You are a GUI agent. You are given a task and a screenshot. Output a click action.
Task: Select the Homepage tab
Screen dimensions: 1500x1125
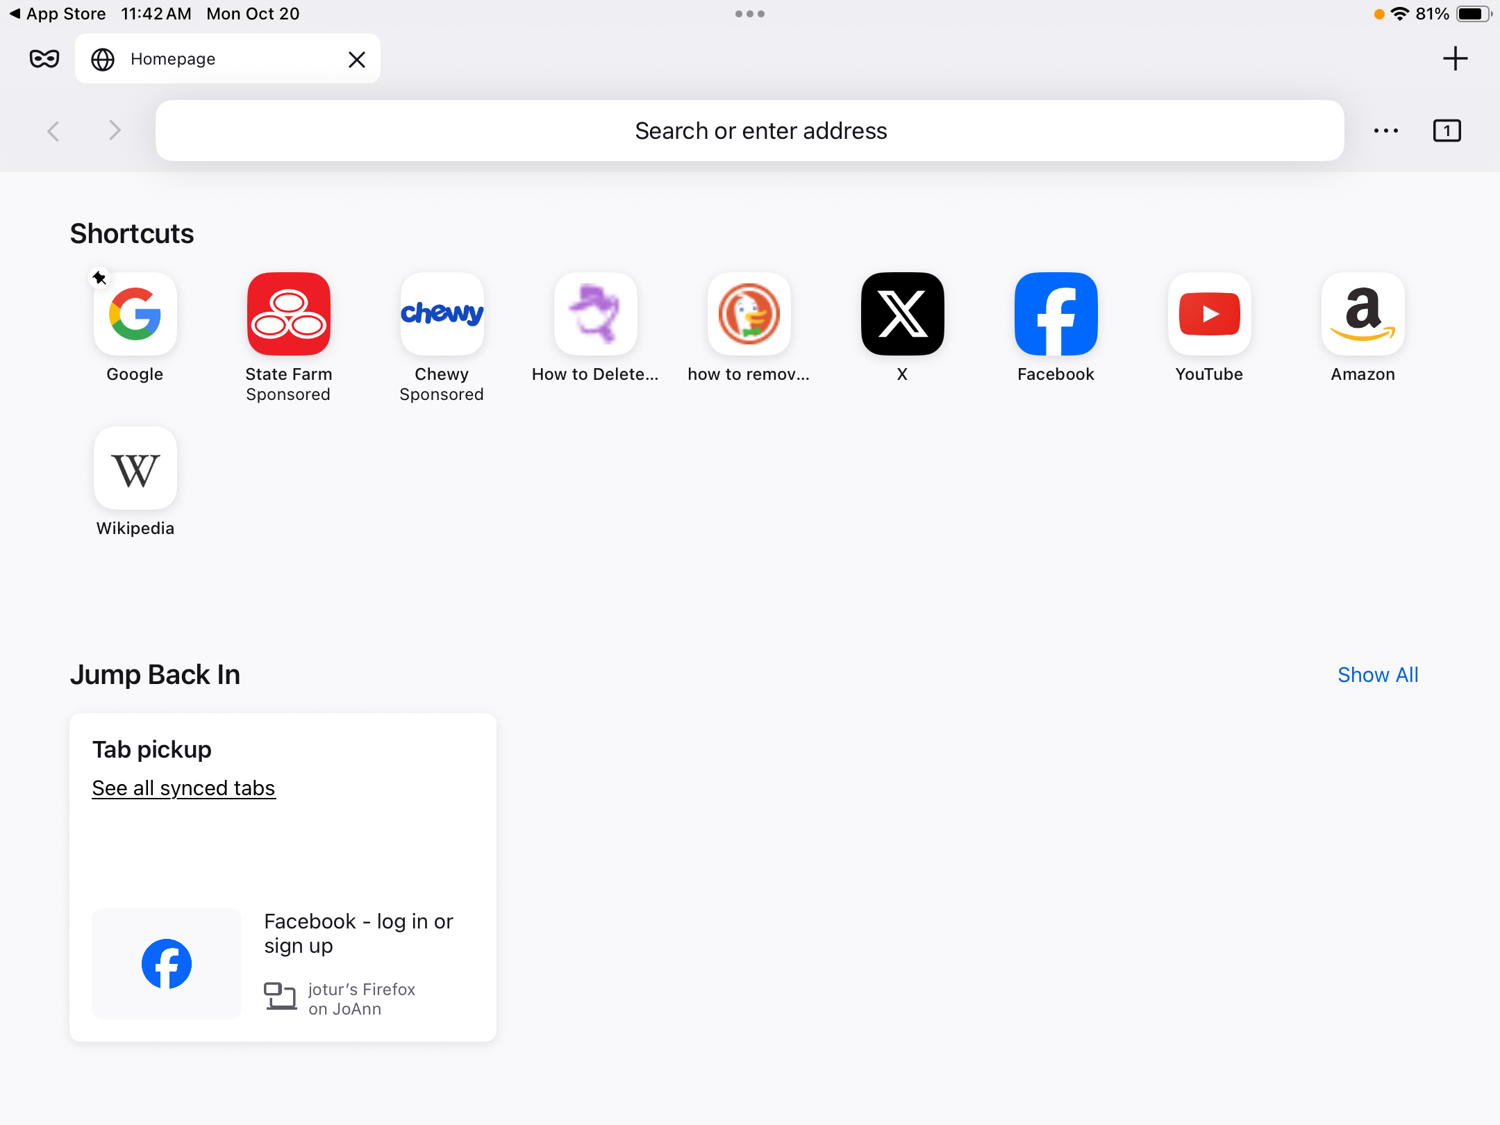208,60
